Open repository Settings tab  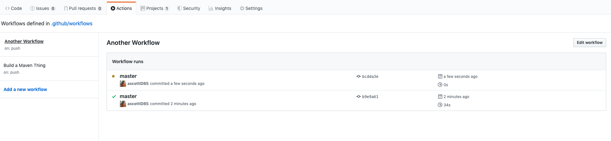tap(251, 8)
